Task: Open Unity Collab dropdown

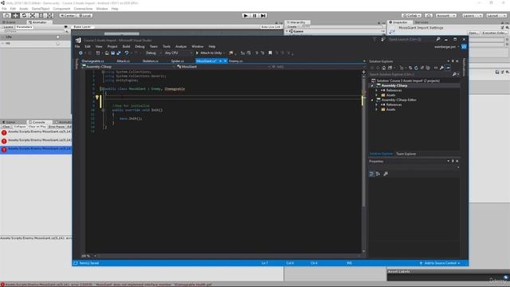Action: coord(411,15)
